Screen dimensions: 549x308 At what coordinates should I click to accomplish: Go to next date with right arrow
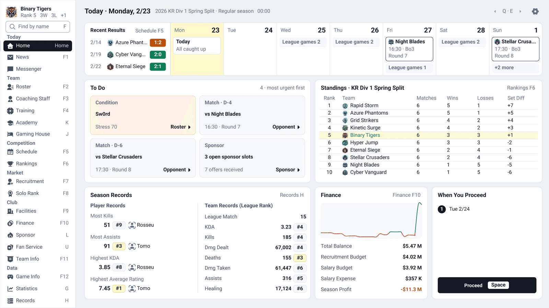[x=520, y=11]
